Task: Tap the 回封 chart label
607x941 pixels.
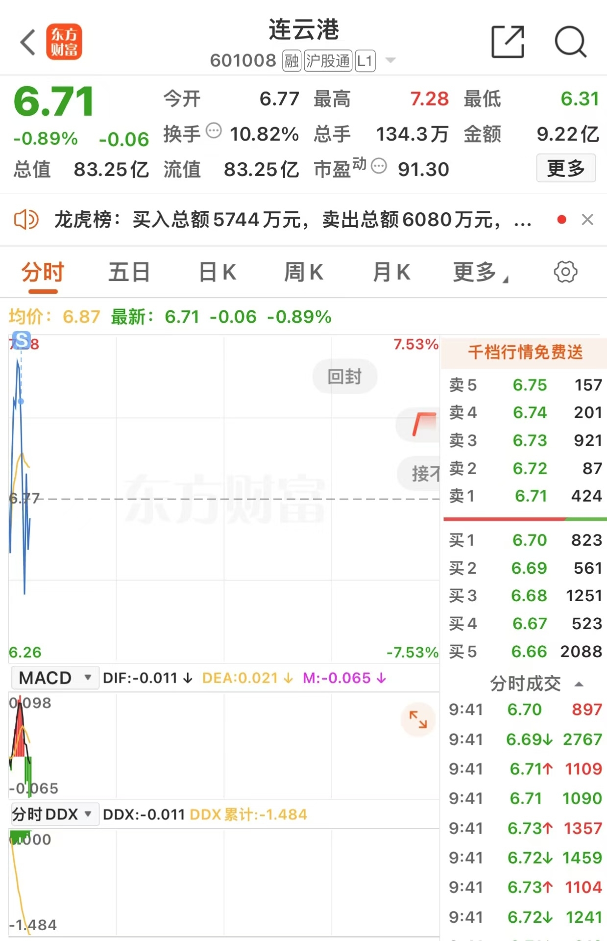Action: (x=345, y=377)
